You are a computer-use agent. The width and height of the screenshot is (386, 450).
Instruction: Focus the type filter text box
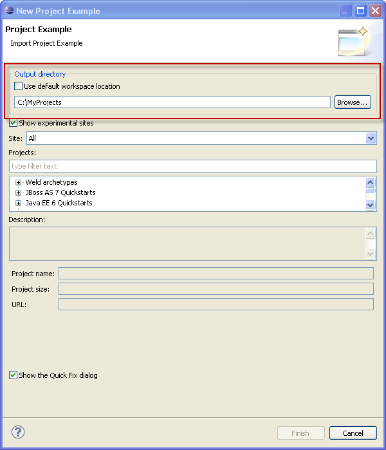coord(192,166)
